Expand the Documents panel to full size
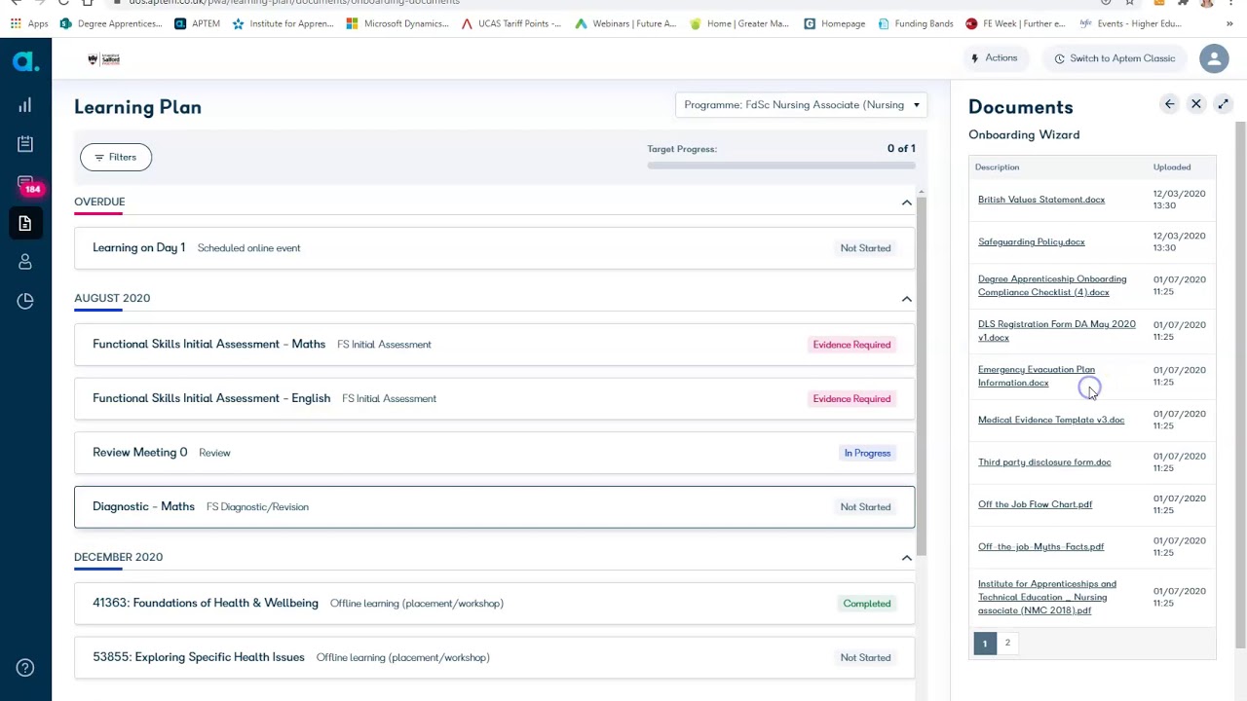This screenshot has height=701, width=1247. (1223, 104)
